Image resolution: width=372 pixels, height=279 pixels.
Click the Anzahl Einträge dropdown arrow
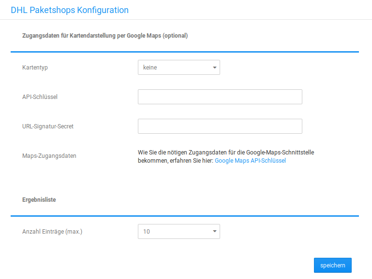coord(215,232)
